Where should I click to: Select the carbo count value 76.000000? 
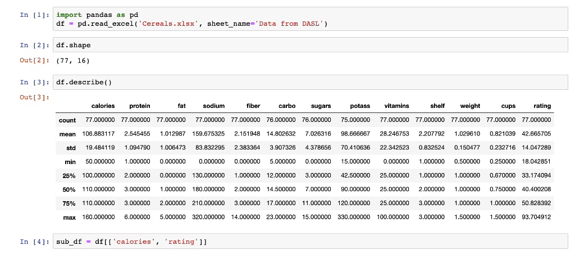(x=281, y=120)
